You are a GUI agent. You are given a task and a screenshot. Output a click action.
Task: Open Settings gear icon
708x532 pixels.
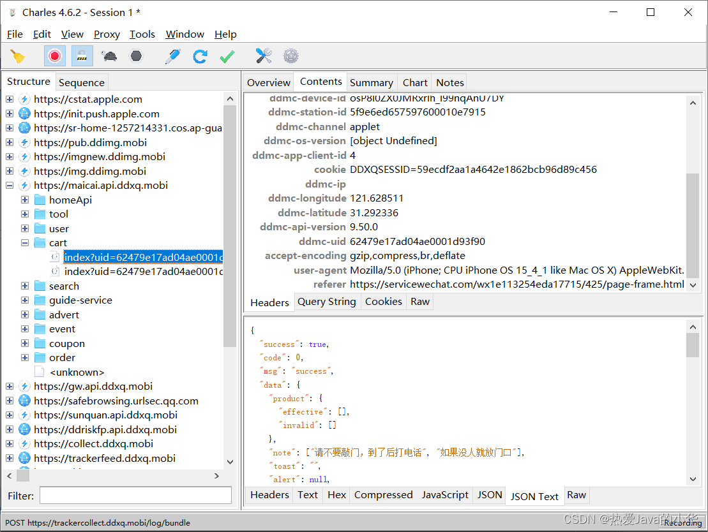point(290,56)
